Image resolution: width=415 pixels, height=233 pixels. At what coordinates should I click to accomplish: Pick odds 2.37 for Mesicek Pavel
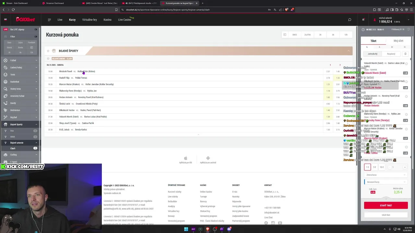coord(328,72)
